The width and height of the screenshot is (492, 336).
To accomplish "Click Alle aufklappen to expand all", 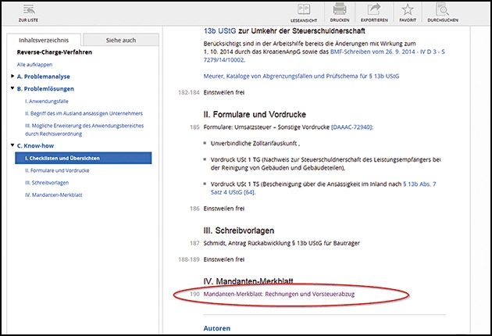I will tap(34, 63).
